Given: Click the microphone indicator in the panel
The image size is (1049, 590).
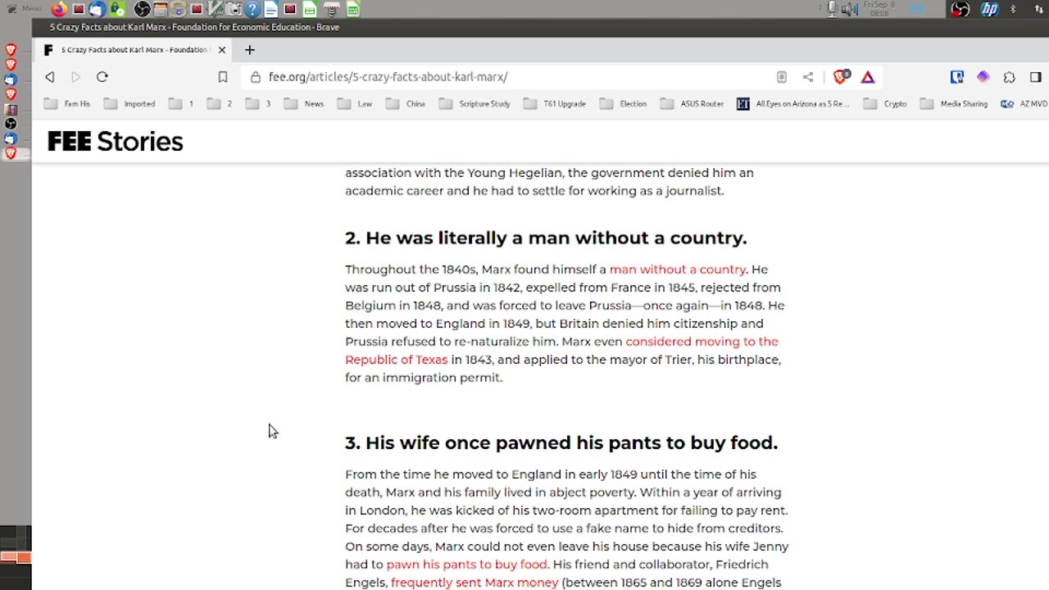Looking at the screenshot, I should click(x=832, y=9).
